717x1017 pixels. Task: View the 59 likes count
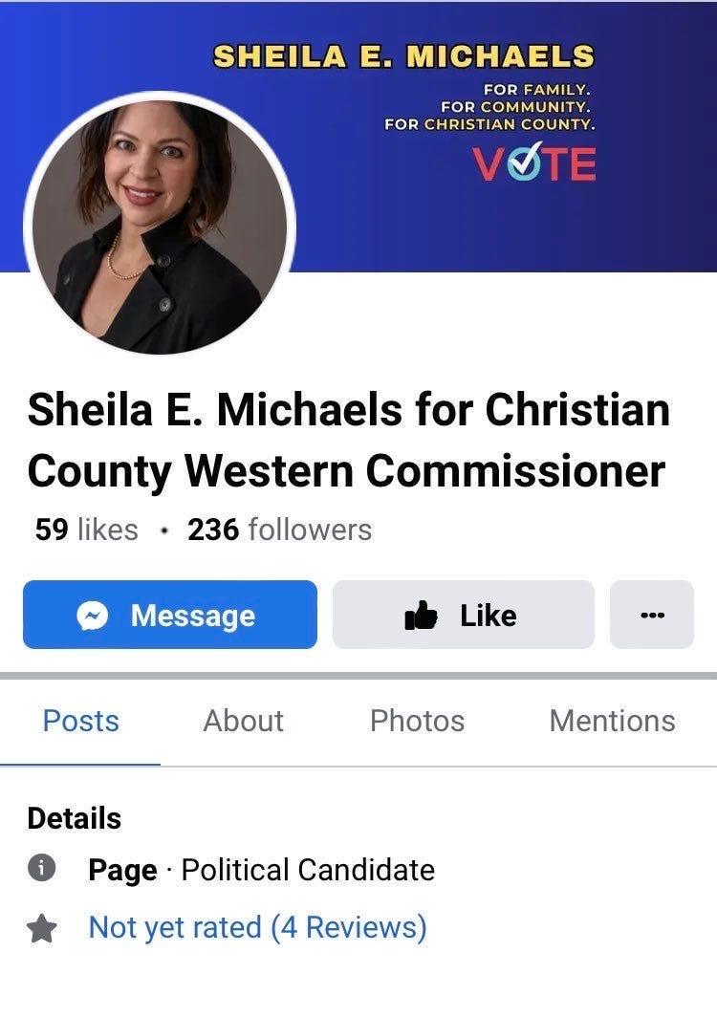click(x=86, y=530)
